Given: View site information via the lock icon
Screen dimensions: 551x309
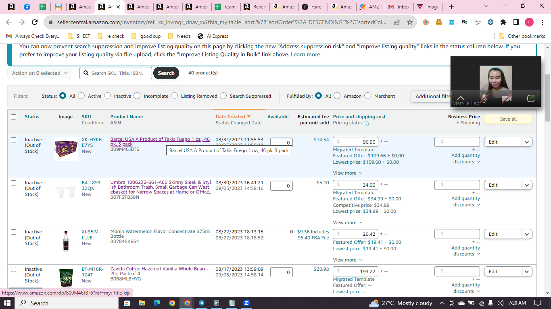Looking at the screenshot, I should click(x=51, y=23).
